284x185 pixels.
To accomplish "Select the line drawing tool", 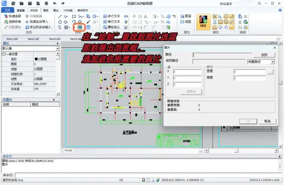I will coord(60,16).
